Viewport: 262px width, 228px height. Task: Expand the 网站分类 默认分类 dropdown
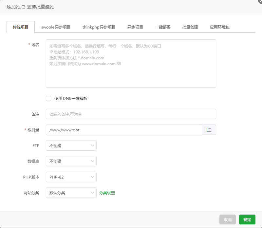point(71,193)
